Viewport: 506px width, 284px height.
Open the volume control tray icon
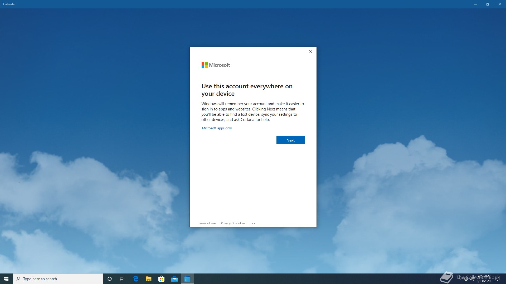point(472,279)
